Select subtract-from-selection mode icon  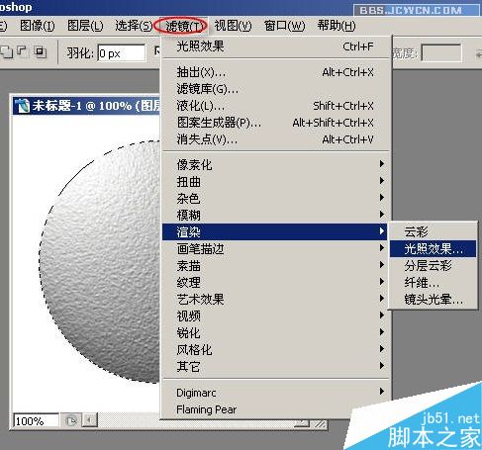[x=23, y=52]
